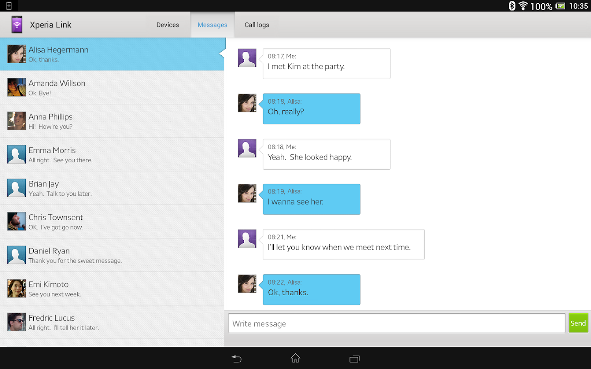Tap the battery status icon

(560, 6)
